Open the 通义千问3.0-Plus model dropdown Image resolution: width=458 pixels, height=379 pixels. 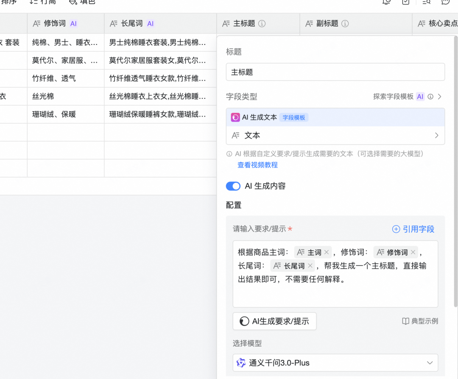(335, 362)
